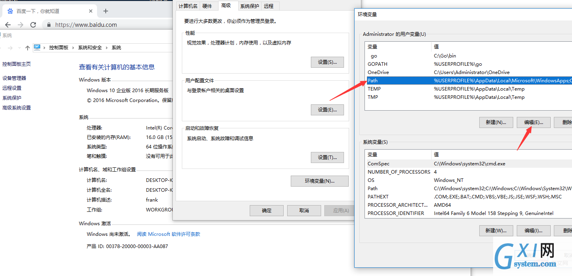Image resolution: width=572 pixels, height=276 pixels.
Task: Click 变量 column header in user variables
Action: [x=398, y=47]
